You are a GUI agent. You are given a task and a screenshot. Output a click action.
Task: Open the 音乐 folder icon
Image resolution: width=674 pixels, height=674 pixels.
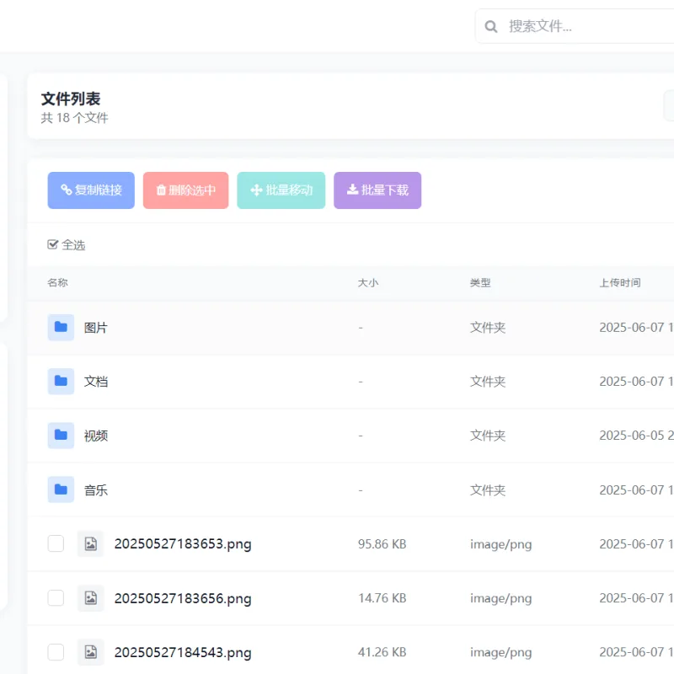61,489
